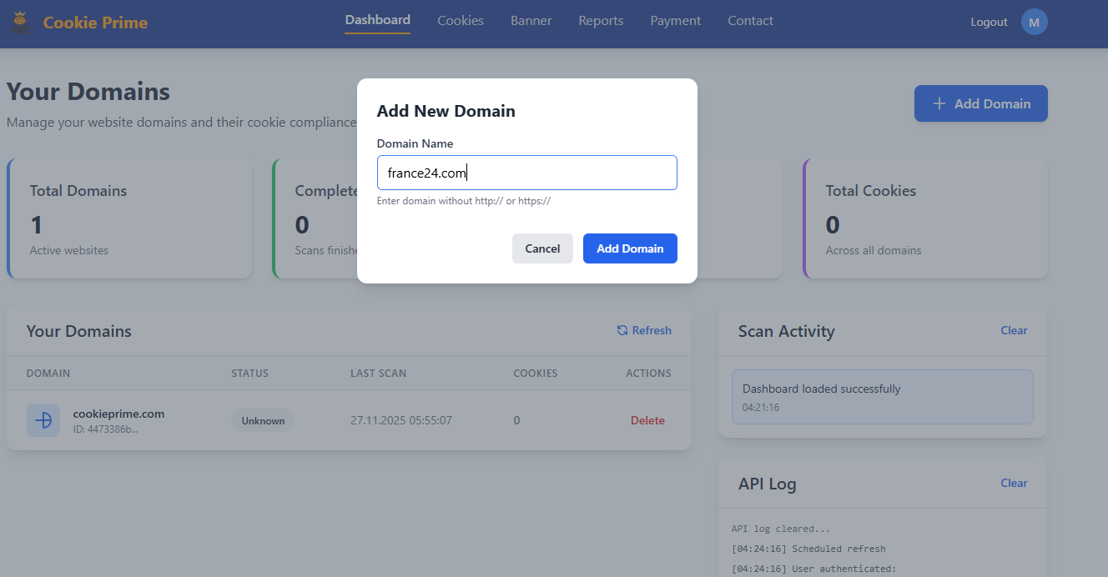1108x577 pixels.
Task: Click inside the Domain Name input field
Action: [x=526, y=173]
